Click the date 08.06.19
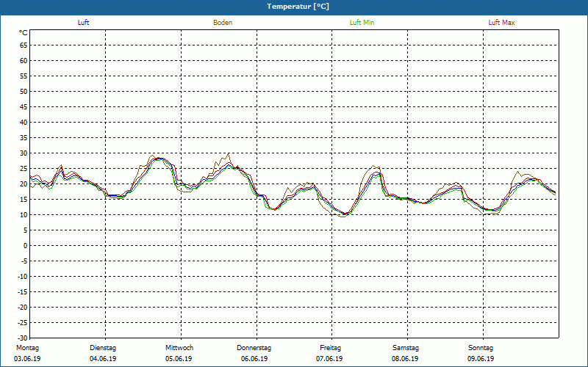 click(405, 359)
